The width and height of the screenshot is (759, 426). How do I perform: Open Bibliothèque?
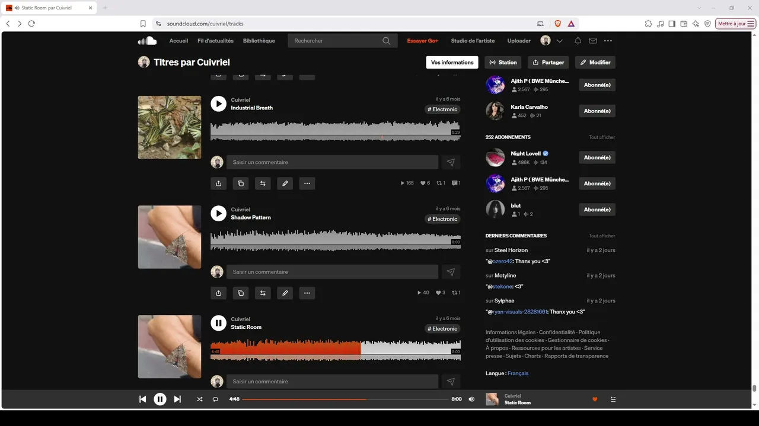(259, 41)
